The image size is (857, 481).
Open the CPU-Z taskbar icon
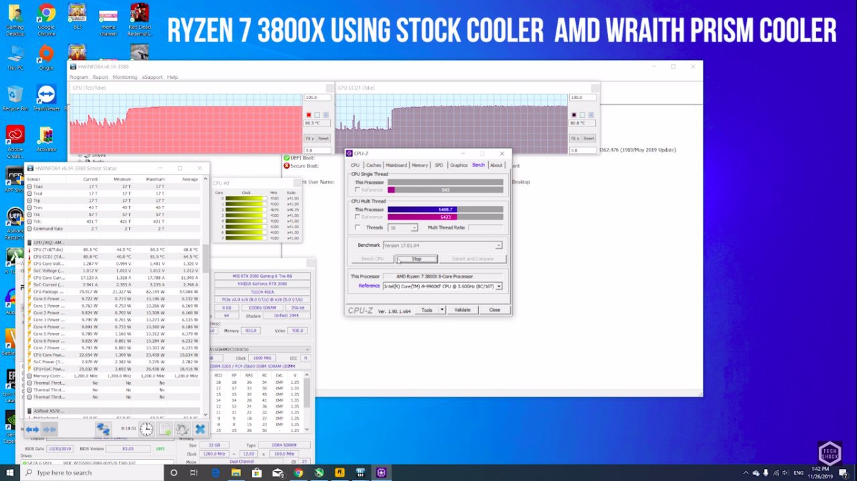(x=381, y=472)
